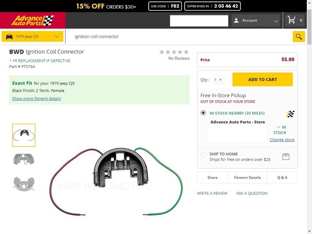Select In Stock Nearby pickup option
312x234 pixels.
coord(204,113)
